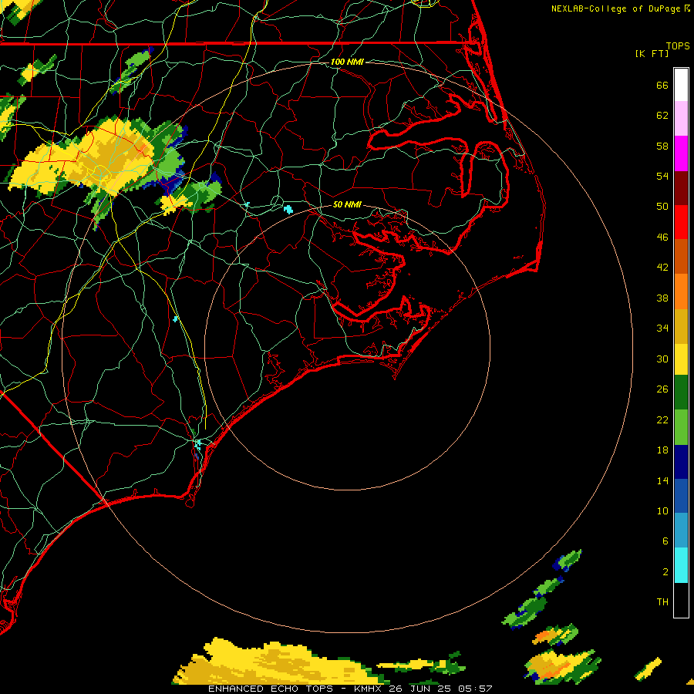Click the '58' legend value label
The width and height of the screenshot is (694, 694).
point(662,146)
